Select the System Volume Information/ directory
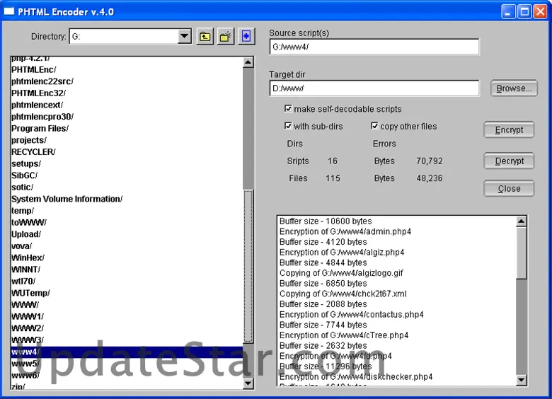This screenshot has width=552, height=399. (67, 199)
